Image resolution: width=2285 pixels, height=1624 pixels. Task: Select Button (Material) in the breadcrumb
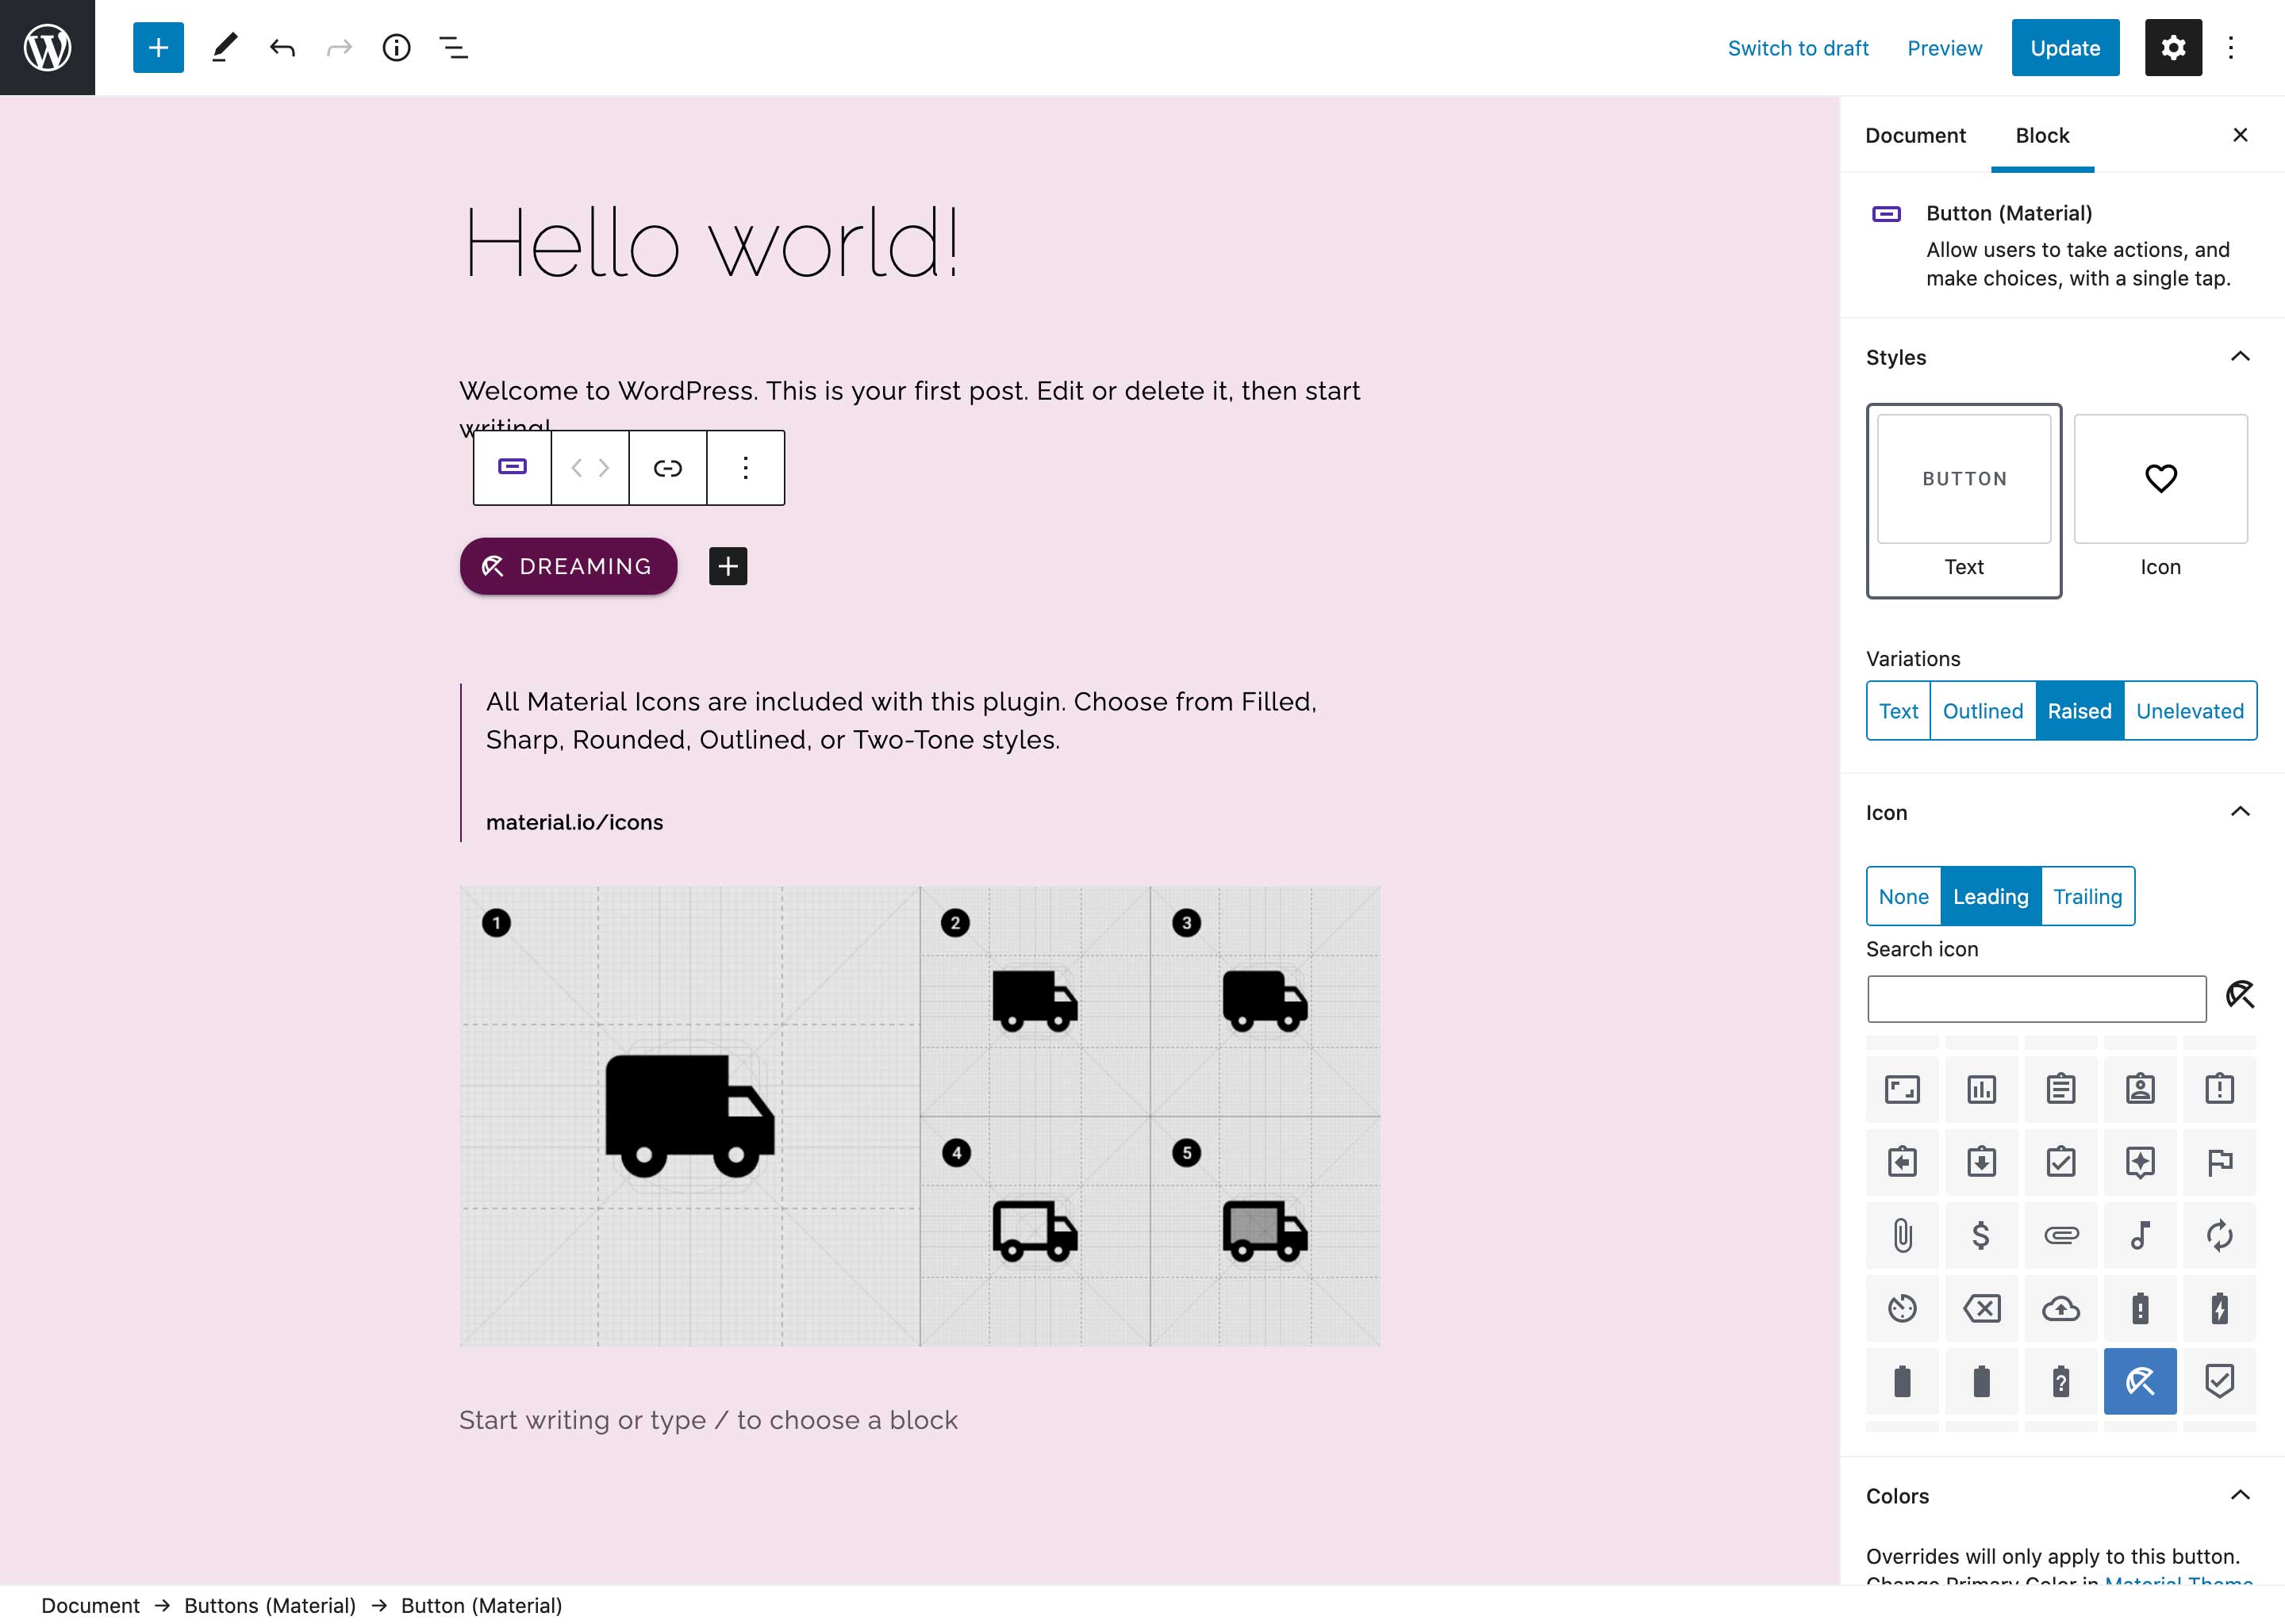coord(482,1605)
